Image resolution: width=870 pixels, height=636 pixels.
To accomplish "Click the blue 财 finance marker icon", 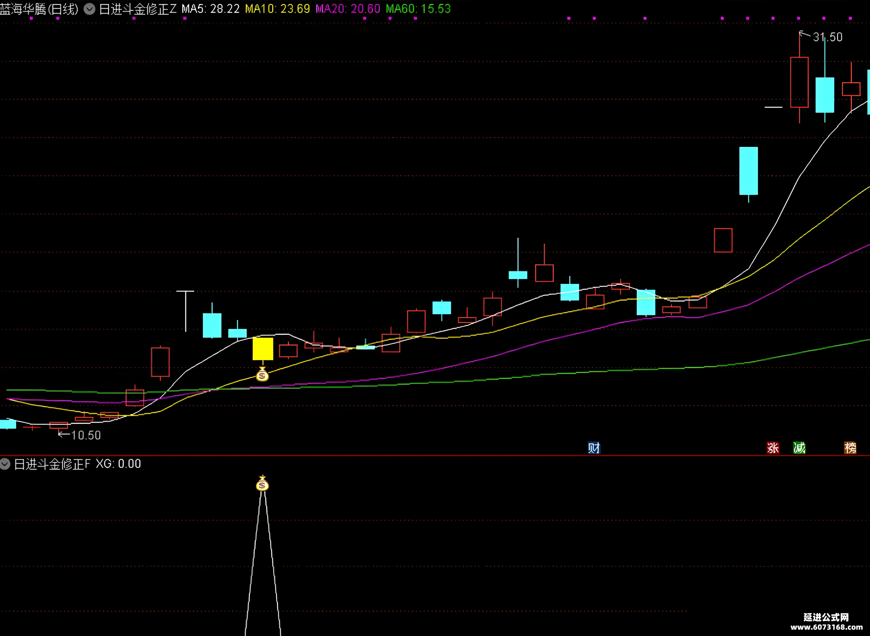I will [x=594, y=448].
